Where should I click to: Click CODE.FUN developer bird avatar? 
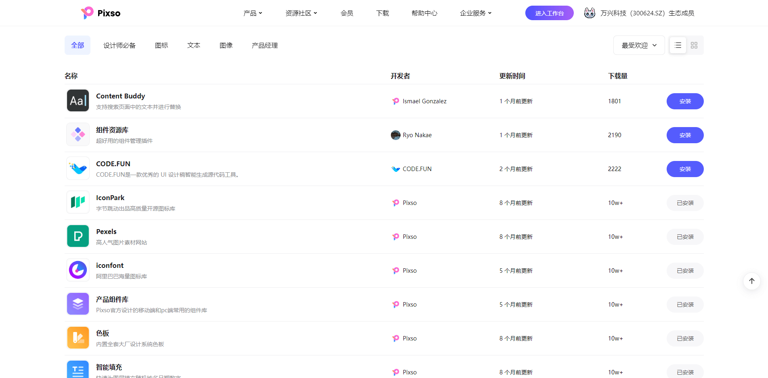click(x=396, y=169)
